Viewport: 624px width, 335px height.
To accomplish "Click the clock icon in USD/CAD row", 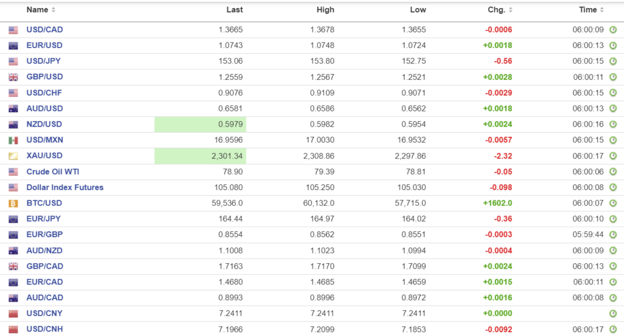I will (x=613, y=30).
